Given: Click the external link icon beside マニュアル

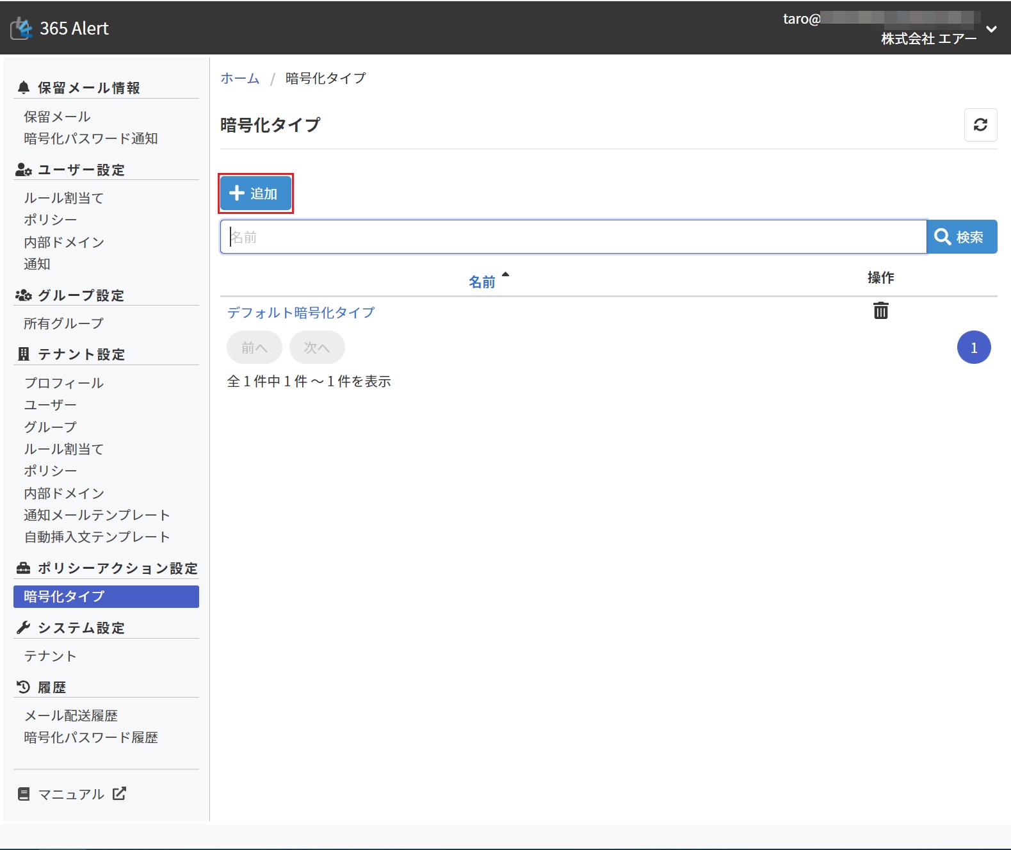Looking at the screenshot, I should (119, 794).
